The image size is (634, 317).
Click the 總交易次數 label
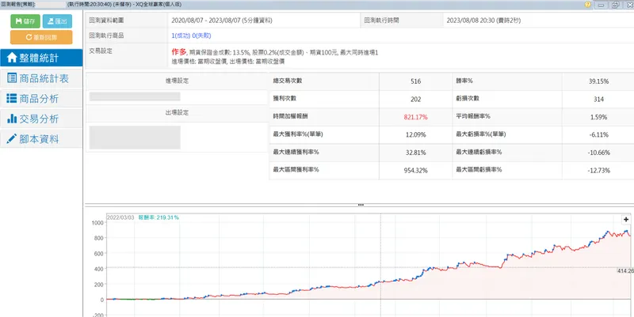point(288,81)
